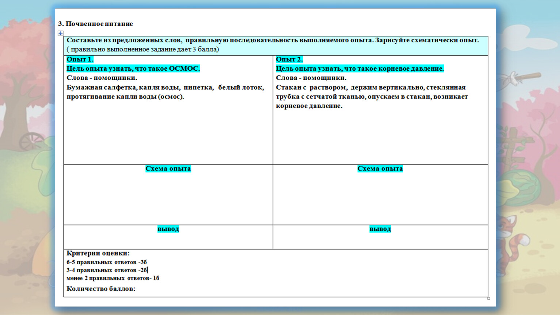
Task: Click the "Стакан с раствором" helper words text
Action: (370, 87)
